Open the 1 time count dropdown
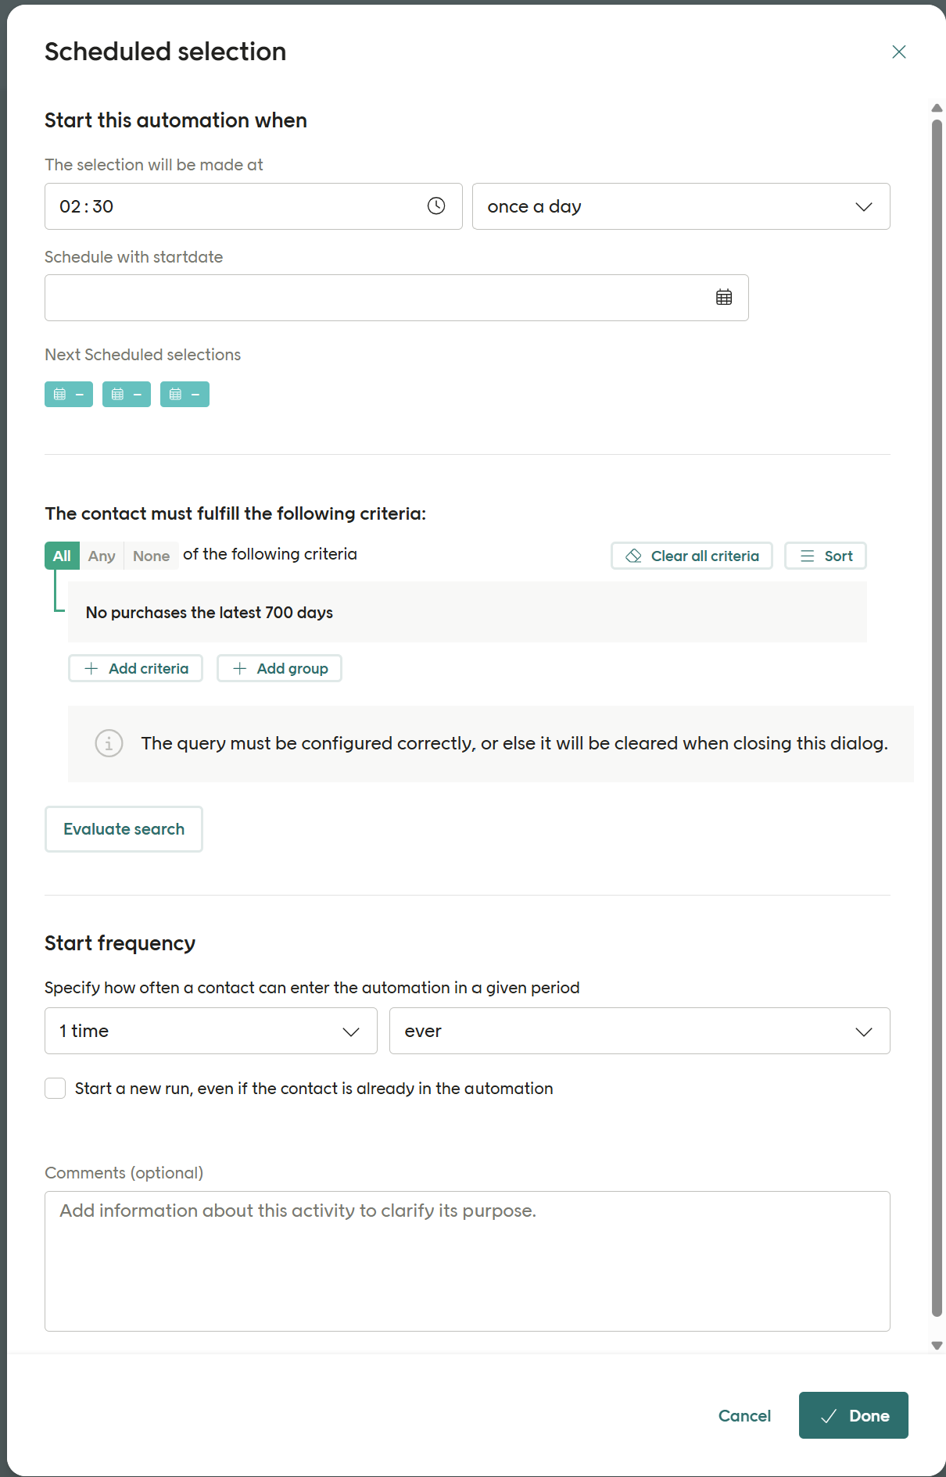The width and height of the screenshot is (946, 1477). click(210, 1032)
